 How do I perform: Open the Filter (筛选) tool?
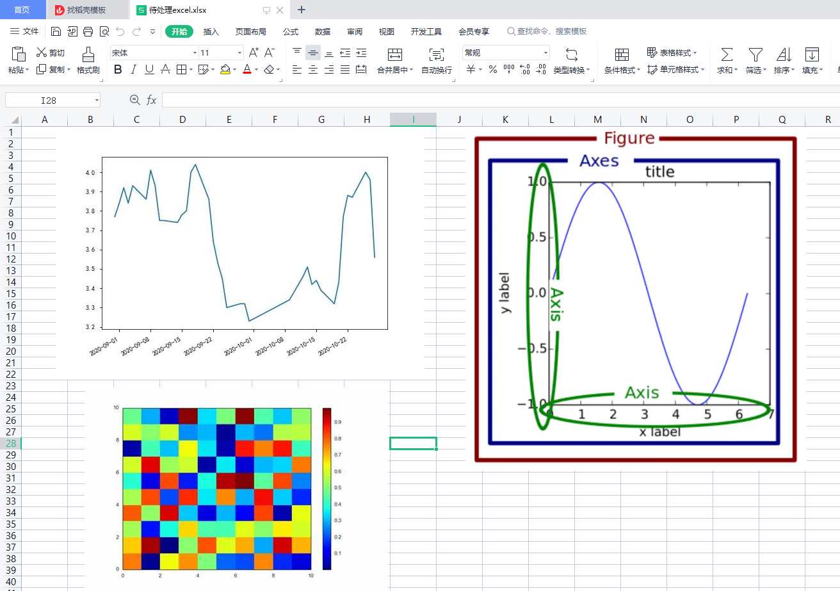click(755, 61)
